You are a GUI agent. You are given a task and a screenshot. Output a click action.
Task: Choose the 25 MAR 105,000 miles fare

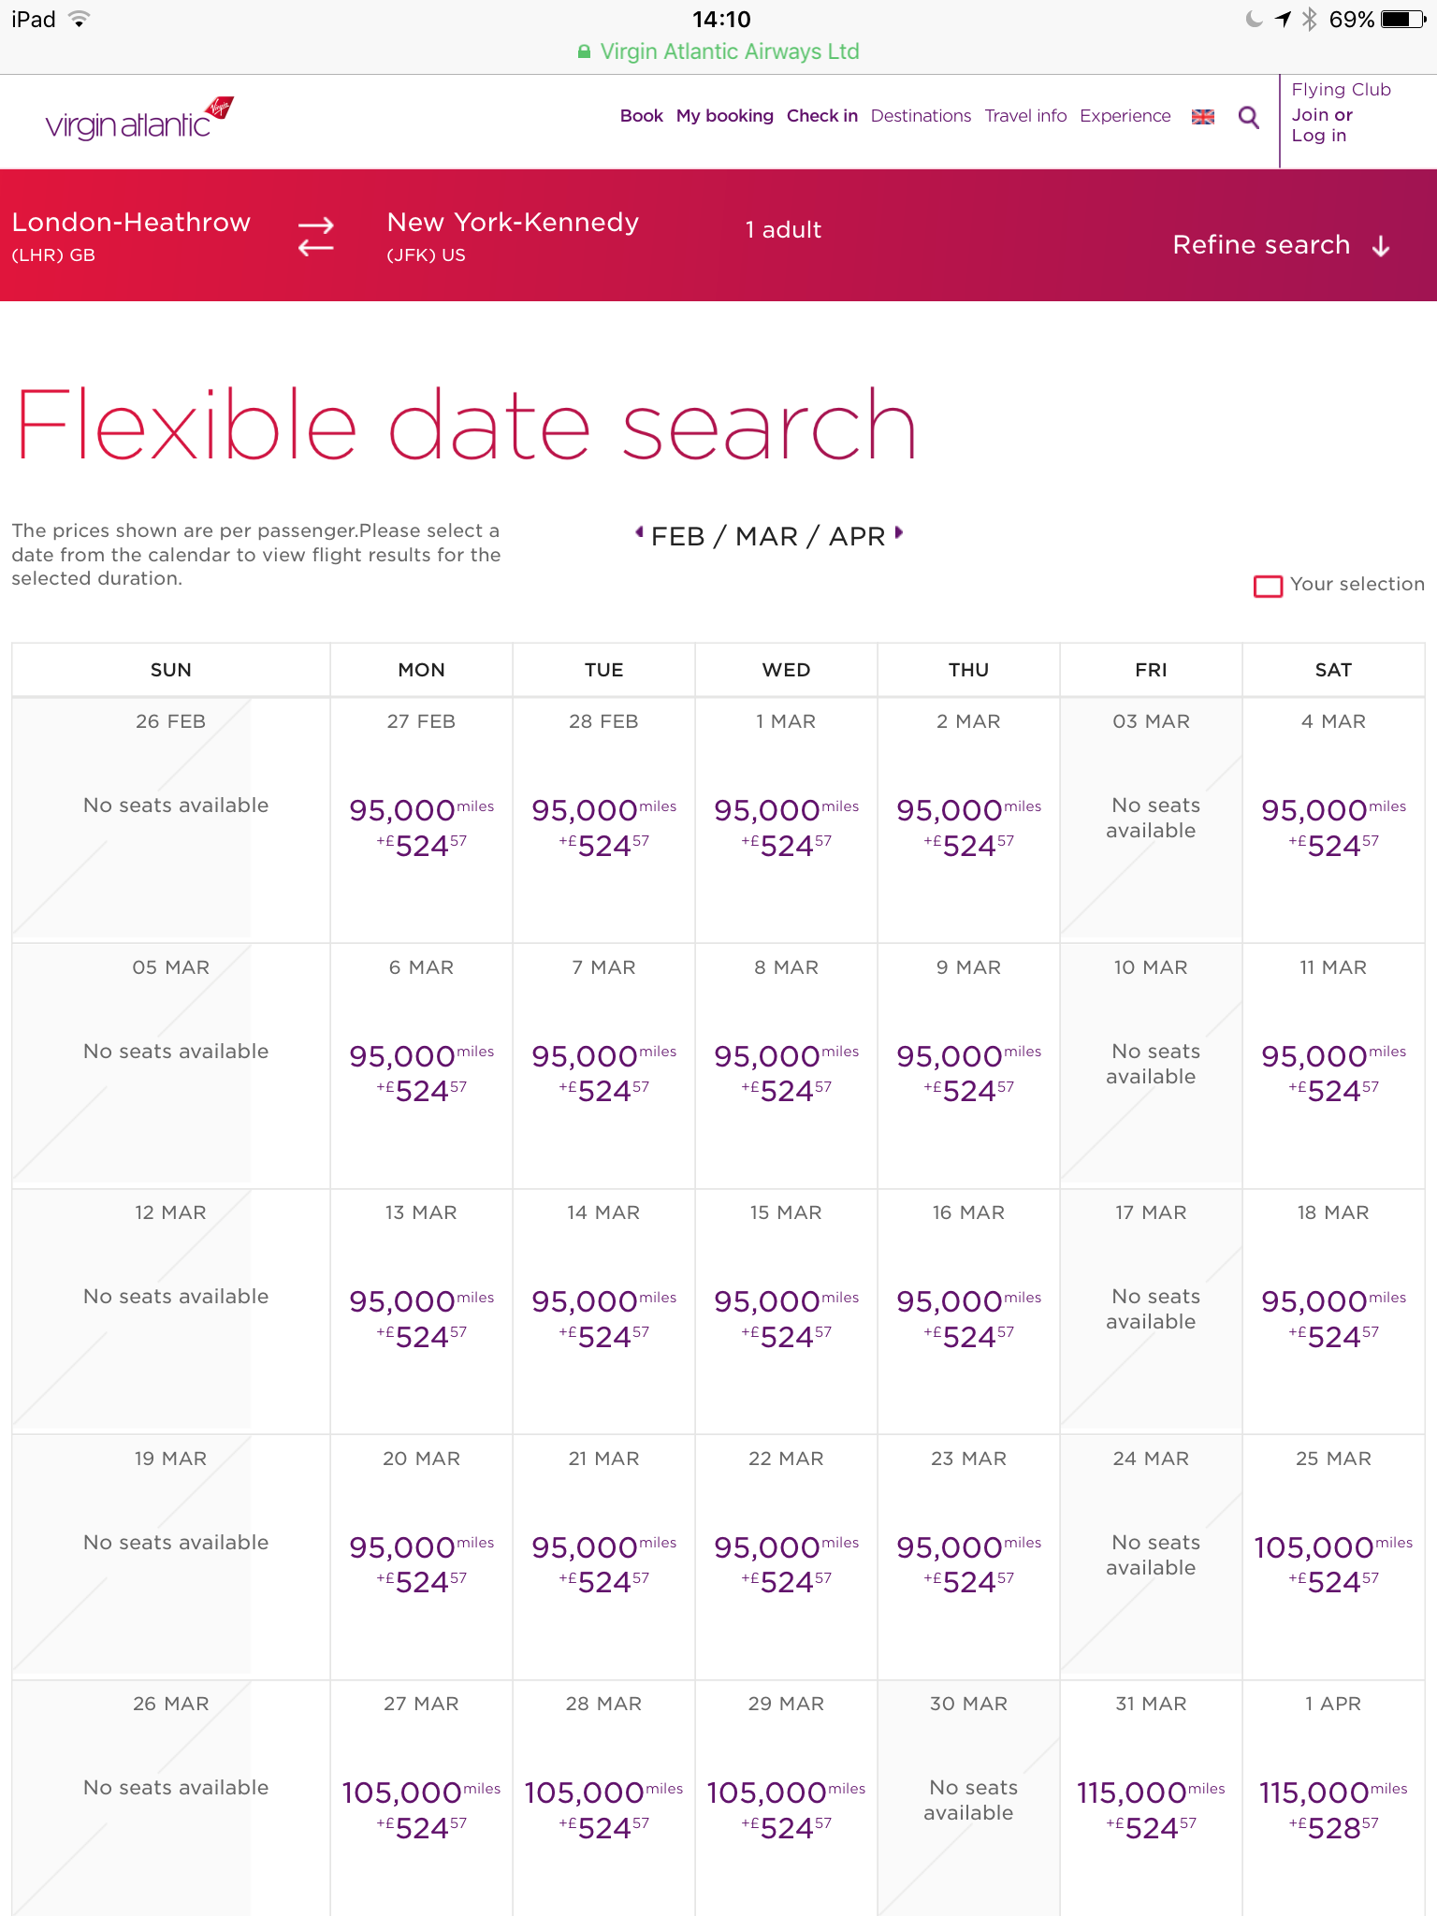1333,1558
